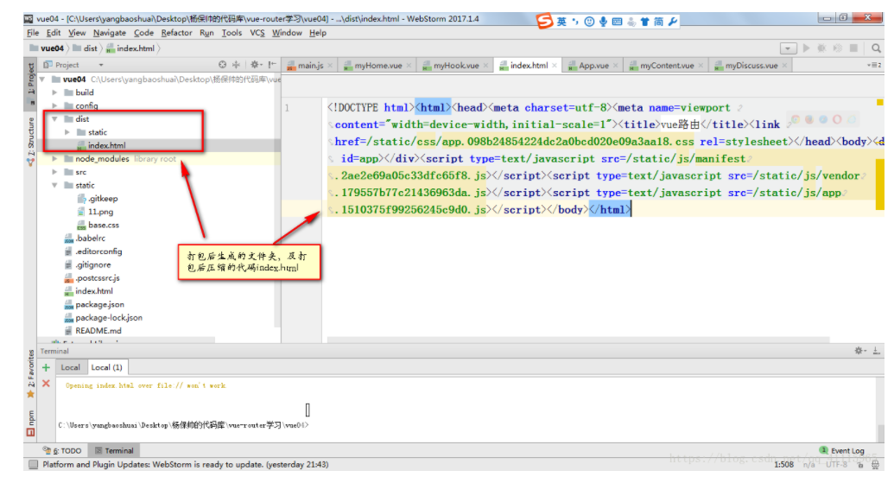Click the Scroll from Source target icon
The height and width of the screenshot is (477, 894).
pos(222,65)
